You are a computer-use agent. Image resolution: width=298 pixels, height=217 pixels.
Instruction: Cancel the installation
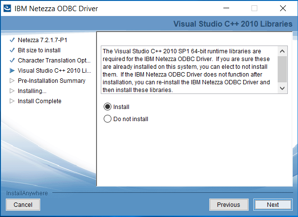pyautogui.click(x=23, y=204)
